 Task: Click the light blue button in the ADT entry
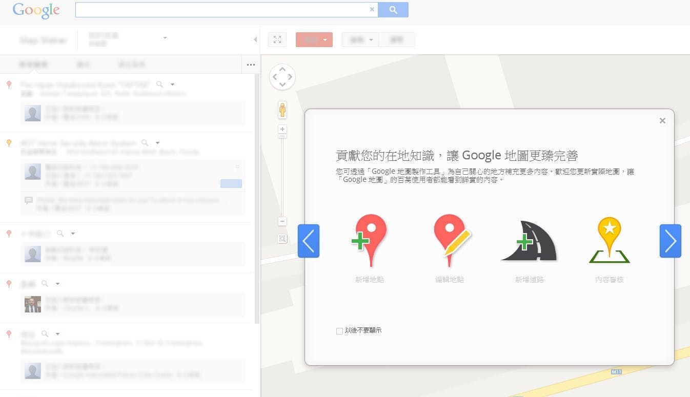231,183
